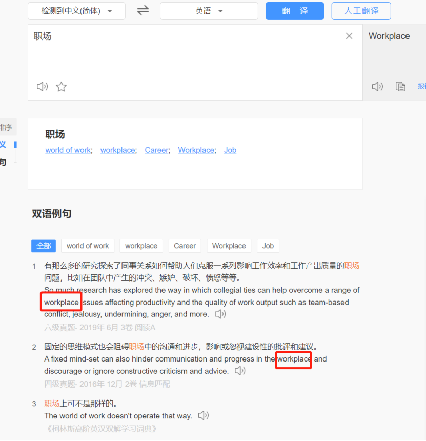Click the partially visible 报错 link
426x441 pixels.
[x=421, y=86]
